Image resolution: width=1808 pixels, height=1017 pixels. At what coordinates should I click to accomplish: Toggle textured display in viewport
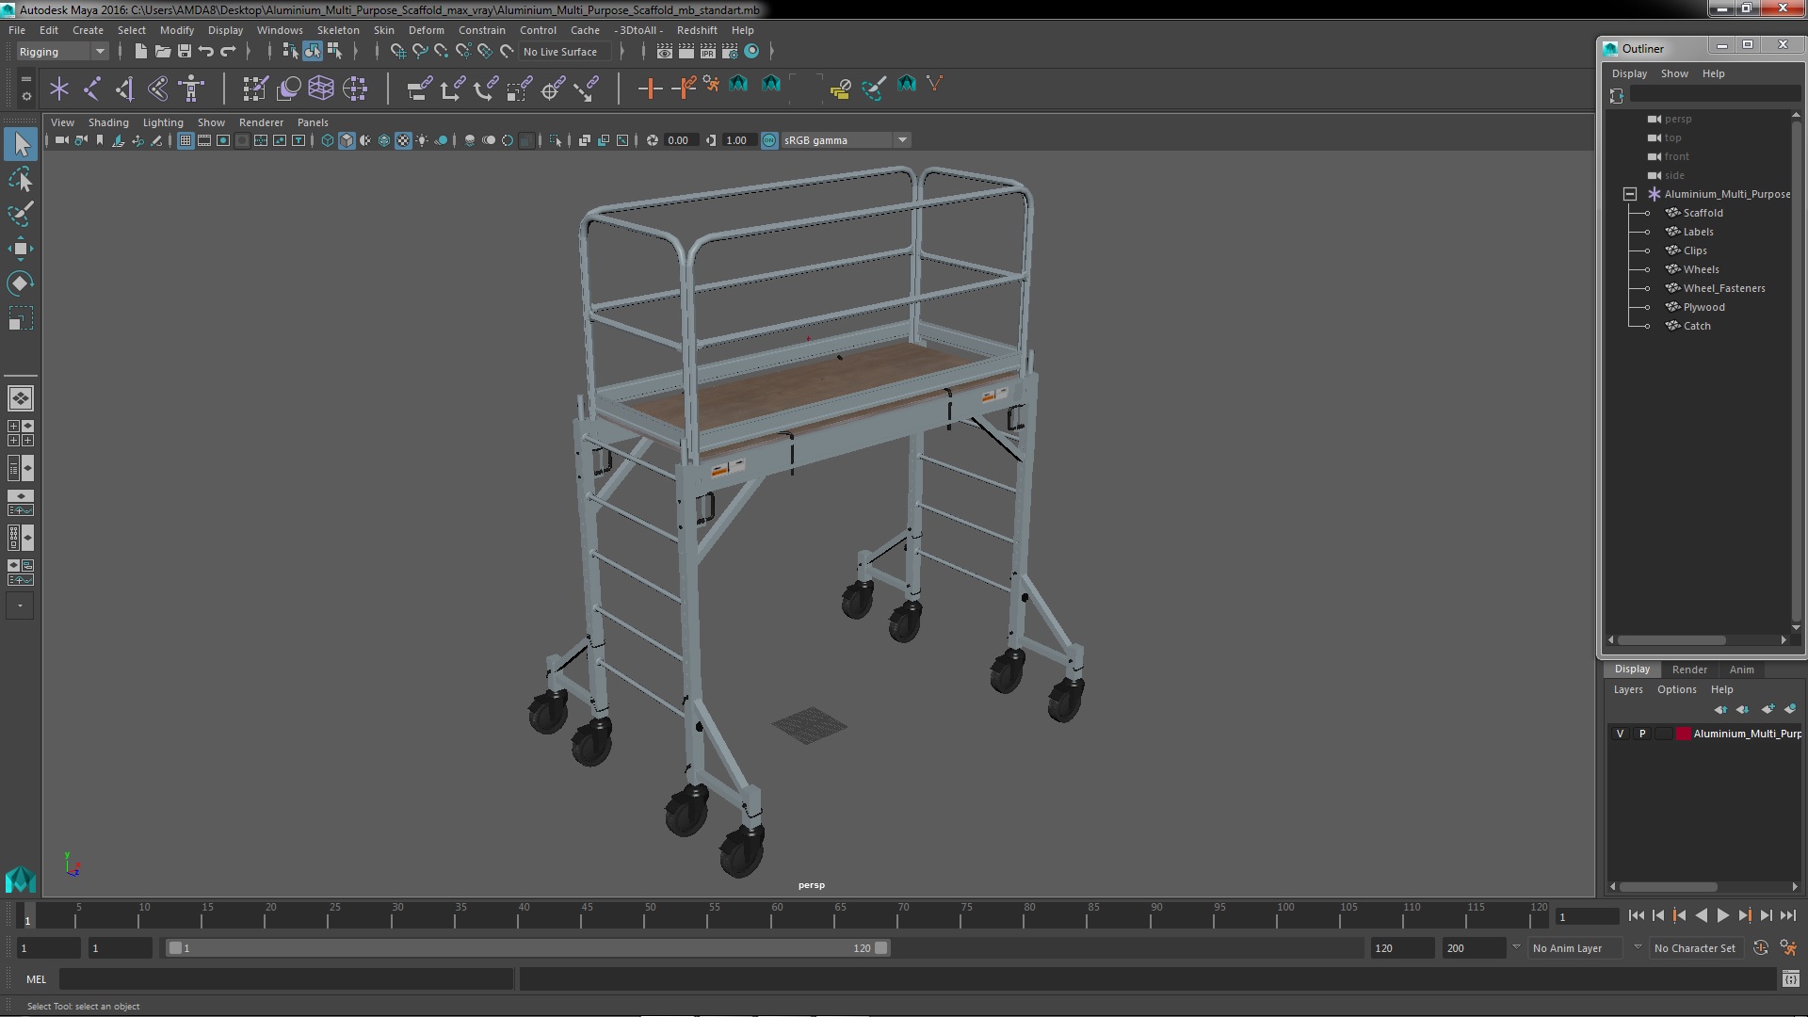pos(403,140)
